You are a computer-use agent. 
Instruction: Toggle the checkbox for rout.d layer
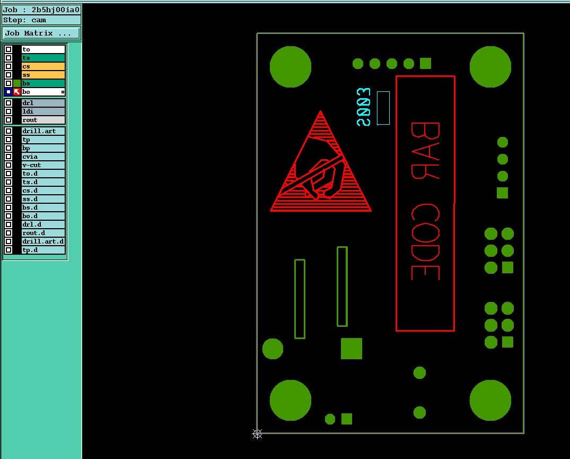pyautogui.click(x=8, y=233)
